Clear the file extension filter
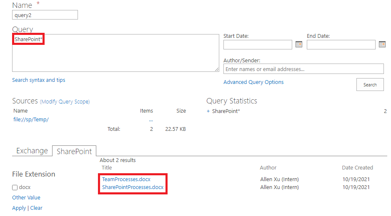 coord(36,208)
